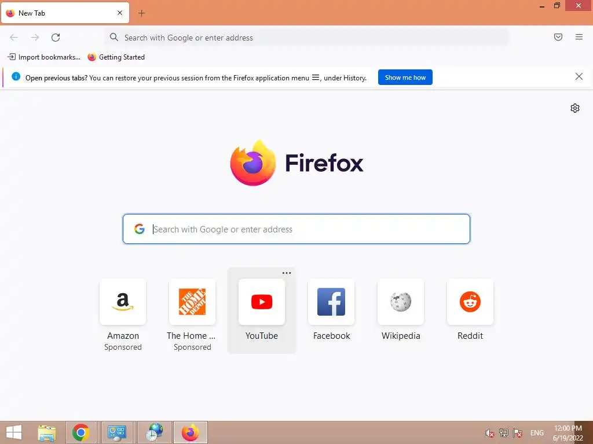The height and width of the screenshot is (444, 593).
Task: Dismiss the Open previous tabs notification
Action: pyautogui.click(x=579, y=77)
